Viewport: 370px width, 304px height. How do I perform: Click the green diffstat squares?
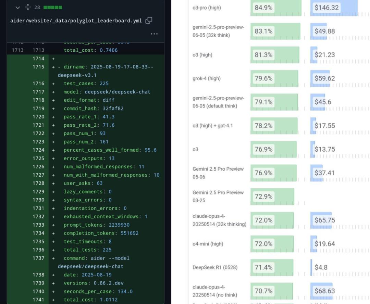tap(53, 8)
